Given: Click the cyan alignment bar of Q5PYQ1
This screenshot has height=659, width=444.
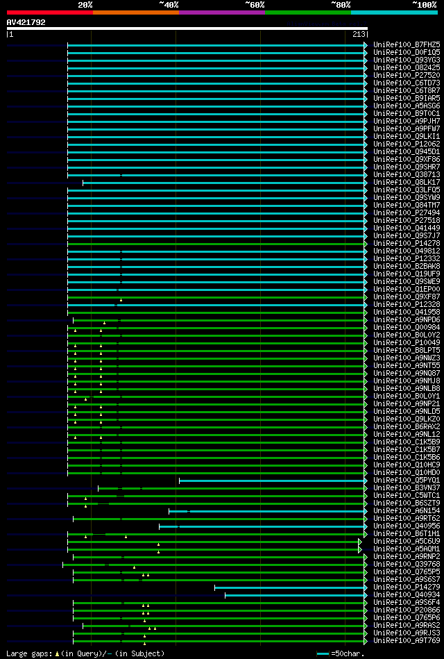Looking at the screenshot, I should [272, 481].
